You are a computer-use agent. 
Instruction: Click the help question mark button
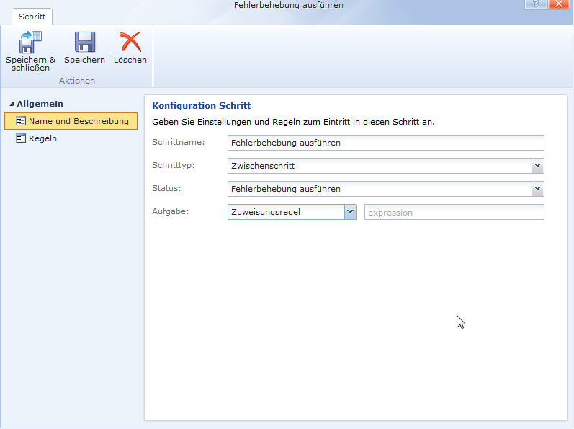536,4
